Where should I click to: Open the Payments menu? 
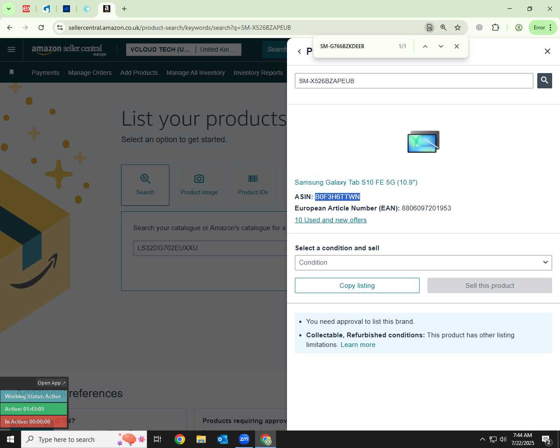coord(45,73)
